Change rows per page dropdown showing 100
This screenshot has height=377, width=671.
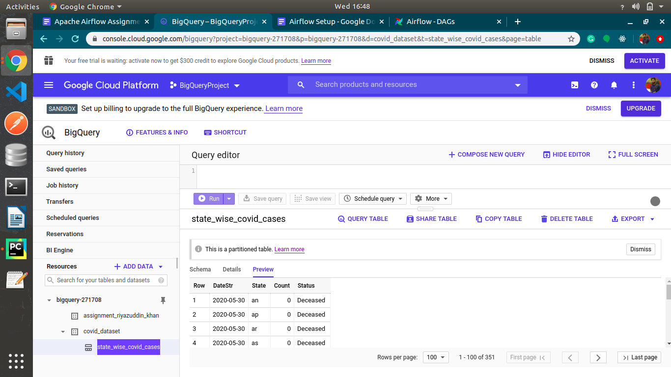436,357
